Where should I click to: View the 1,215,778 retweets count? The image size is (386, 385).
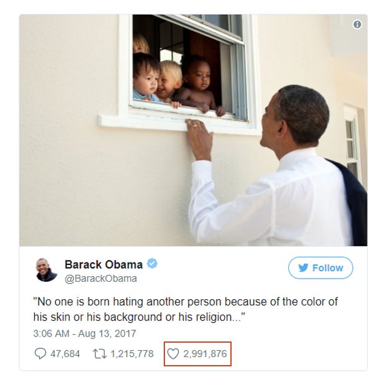point(132,354)
